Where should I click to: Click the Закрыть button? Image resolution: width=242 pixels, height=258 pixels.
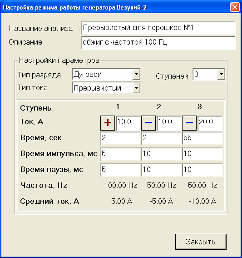(x=201, y=242)
